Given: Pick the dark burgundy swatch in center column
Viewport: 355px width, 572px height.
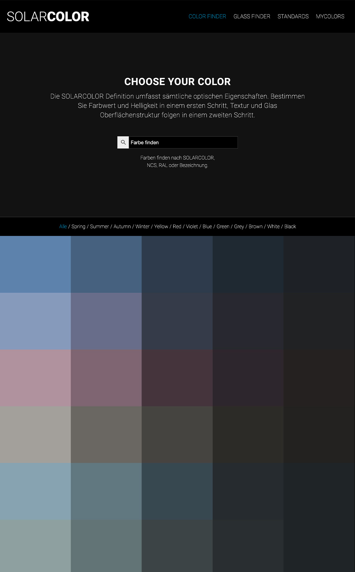Looking at the screenshot, I should pos(177,378).
